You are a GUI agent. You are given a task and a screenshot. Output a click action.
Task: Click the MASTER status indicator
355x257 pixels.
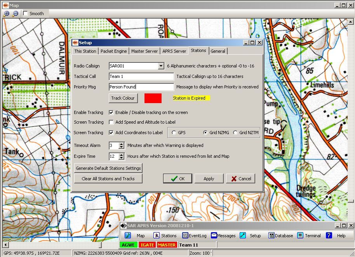(167, 245)
